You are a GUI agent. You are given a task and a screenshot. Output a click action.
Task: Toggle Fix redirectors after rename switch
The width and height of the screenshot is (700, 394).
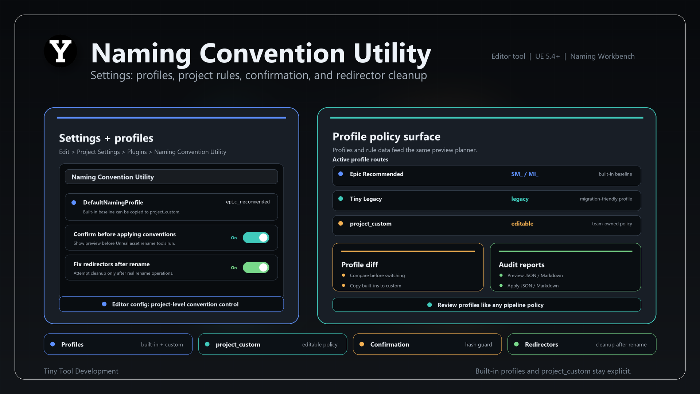coord(256,268)
